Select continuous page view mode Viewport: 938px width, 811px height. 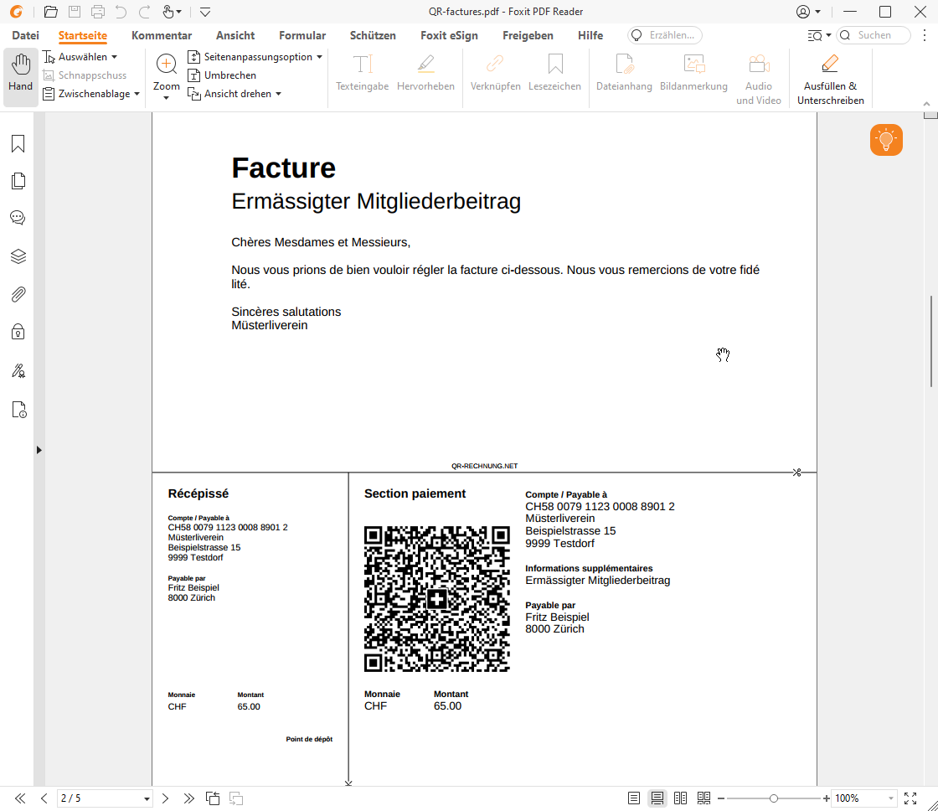pyautogui.click(x=657, y=798)
